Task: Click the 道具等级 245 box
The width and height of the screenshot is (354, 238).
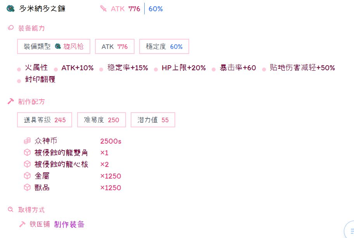Action: click(45, 120)
